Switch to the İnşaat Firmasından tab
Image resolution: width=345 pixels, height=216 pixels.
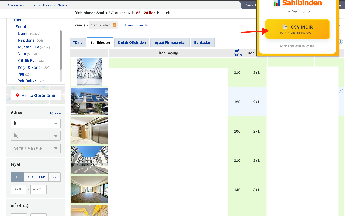[x=170, y=43]
